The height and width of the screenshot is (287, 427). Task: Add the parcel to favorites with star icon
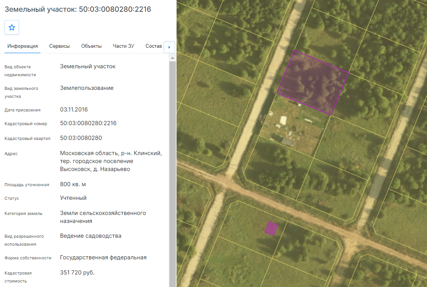point(12,27)
